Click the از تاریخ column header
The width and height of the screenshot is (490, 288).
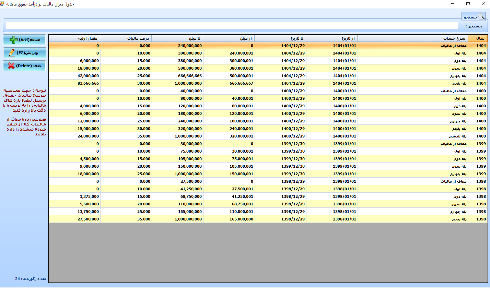coord(331,38)
